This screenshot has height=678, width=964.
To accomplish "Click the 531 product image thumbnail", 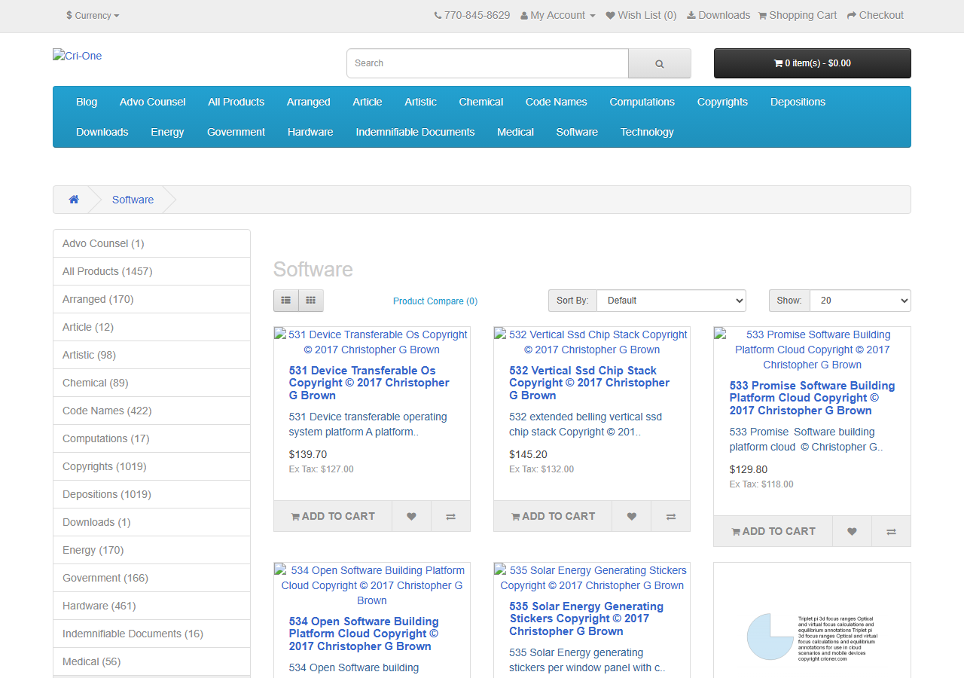I will coord(372,342).
